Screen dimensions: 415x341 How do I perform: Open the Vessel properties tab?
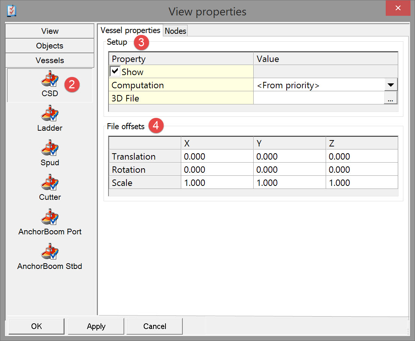130,30
